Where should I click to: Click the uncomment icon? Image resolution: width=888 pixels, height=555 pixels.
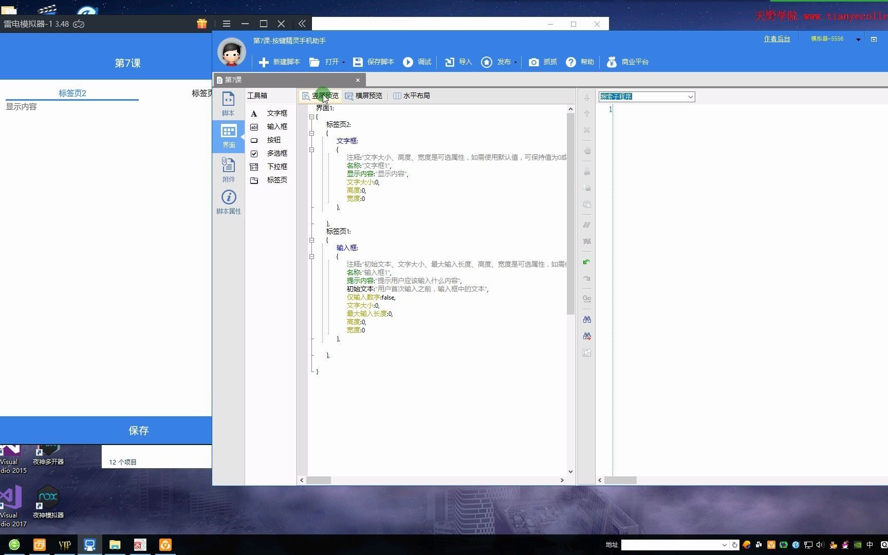tap(586, 241)
